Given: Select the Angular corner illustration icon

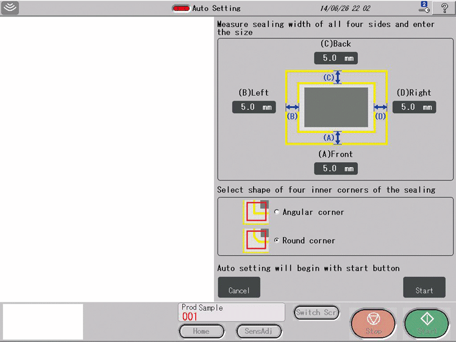Looking at the screenshot, I should pyautogui.click(x=256, y=212).
